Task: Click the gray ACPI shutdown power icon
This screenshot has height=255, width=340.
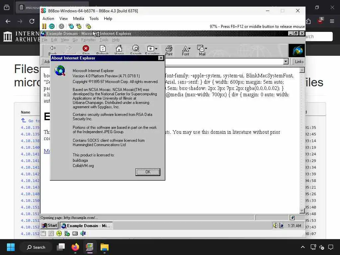Action: click(61, 27)
